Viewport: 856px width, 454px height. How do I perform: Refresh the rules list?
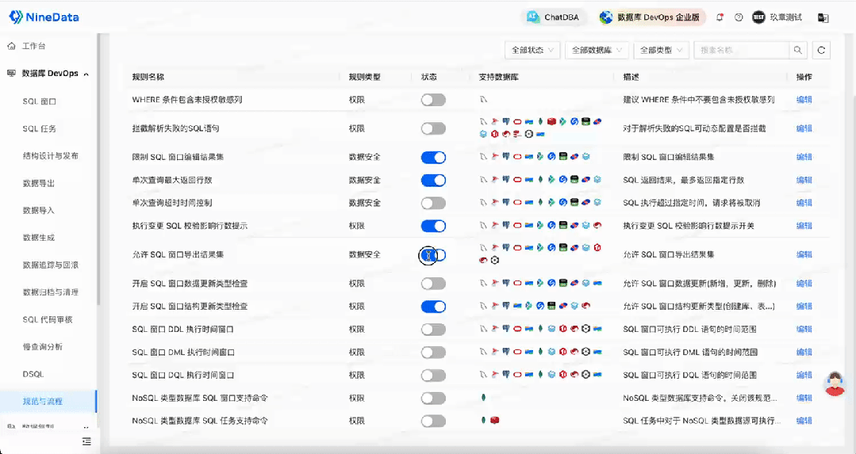coord(822,50)
